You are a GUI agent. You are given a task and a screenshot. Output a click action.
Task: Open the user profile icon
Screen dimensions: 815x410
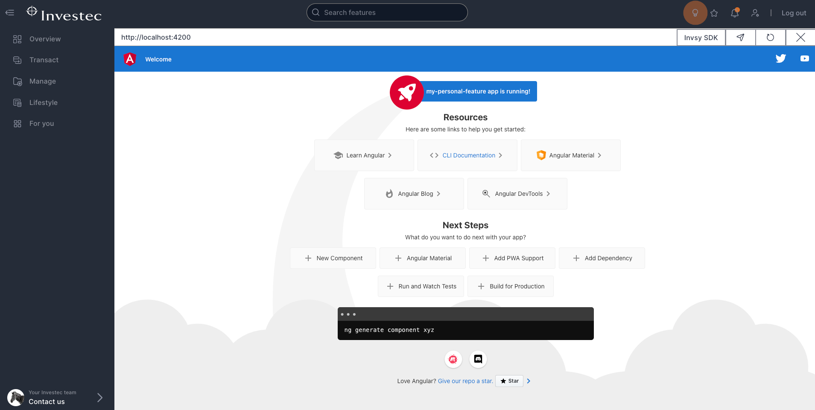coord(755,13)
